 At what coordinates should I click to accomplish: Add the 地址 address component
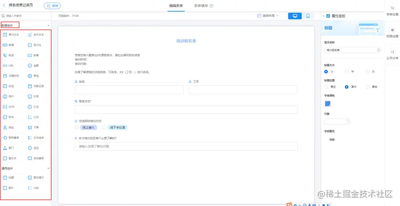click(8, 127)
